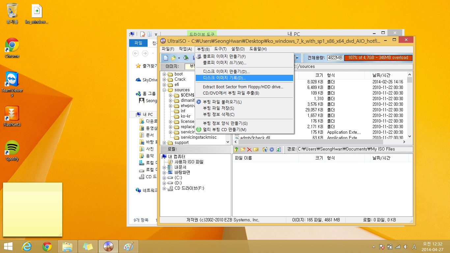Sort image list by 형식 column header
The height and width of the screenshot is (253, 450).
pos(345,75)
